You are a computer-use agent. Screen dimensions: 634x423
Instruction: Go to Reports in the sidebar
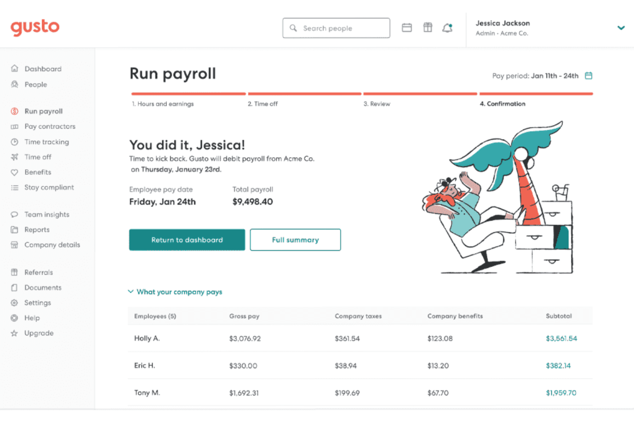pyautogui.click(x=37, y=230)
